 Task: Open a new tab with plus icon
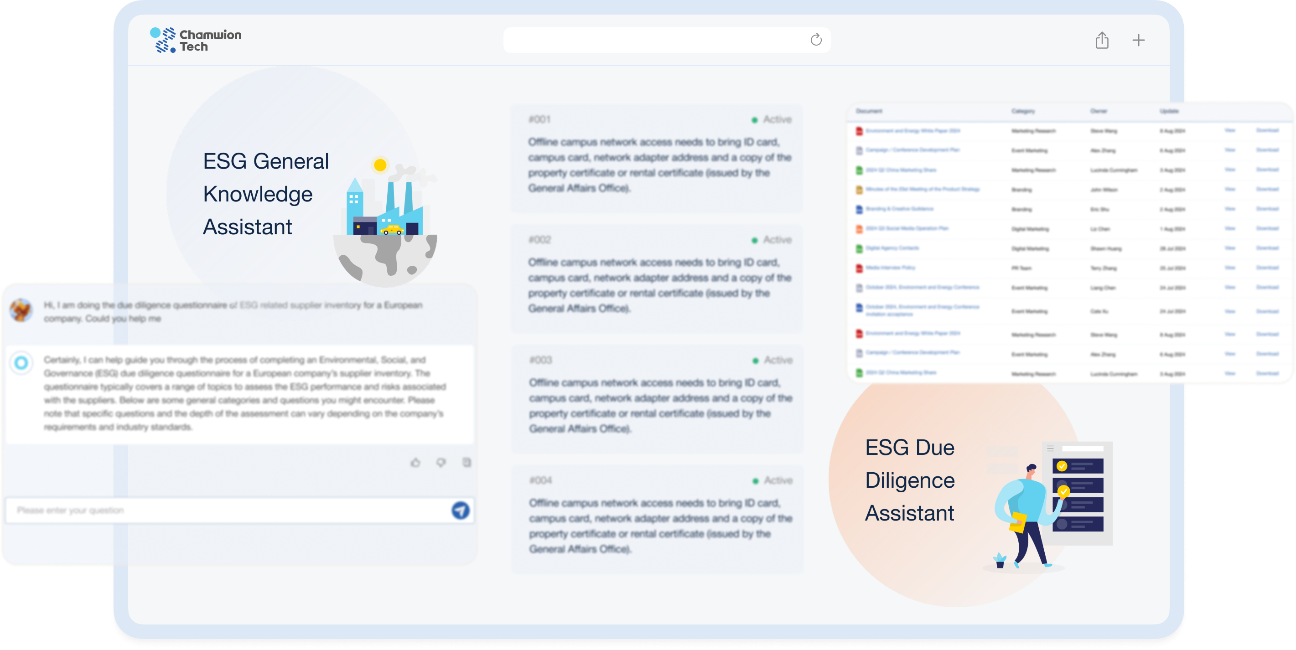(x=1138, y=40)
